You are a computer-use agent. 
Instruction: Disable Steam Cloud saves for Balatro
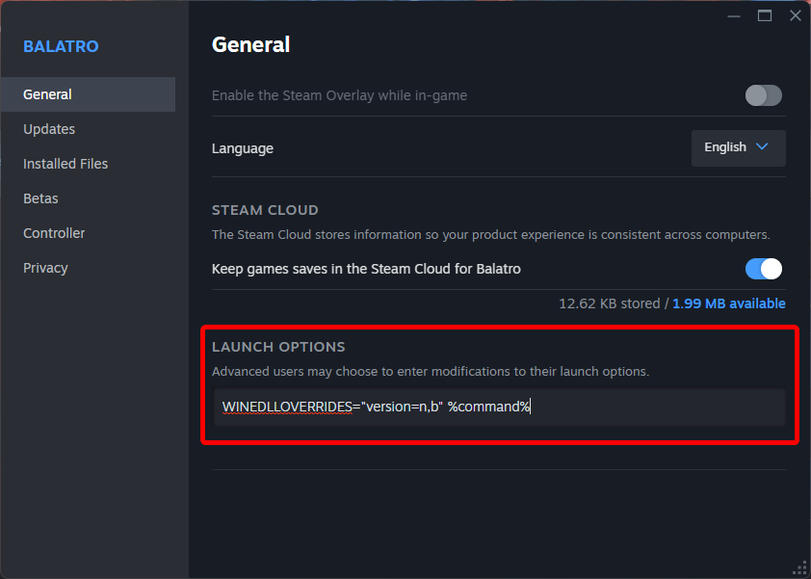763,269
